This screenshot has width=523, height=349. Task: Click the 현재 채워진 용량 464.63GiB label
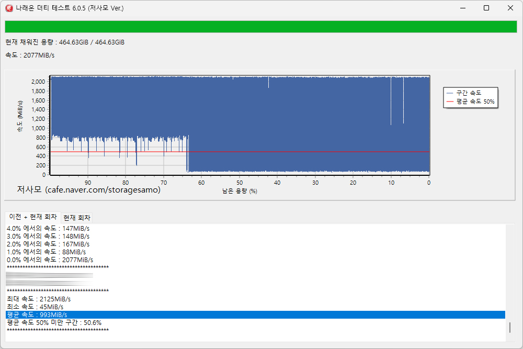tap(65, 42)
